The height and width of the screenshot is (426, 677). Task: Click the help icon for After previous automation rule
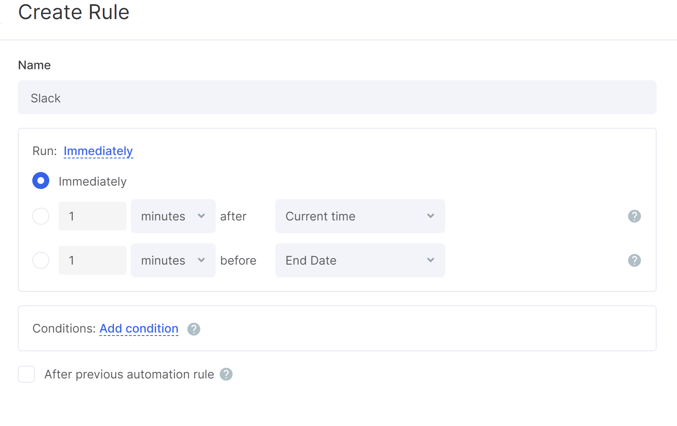[226, 374]
